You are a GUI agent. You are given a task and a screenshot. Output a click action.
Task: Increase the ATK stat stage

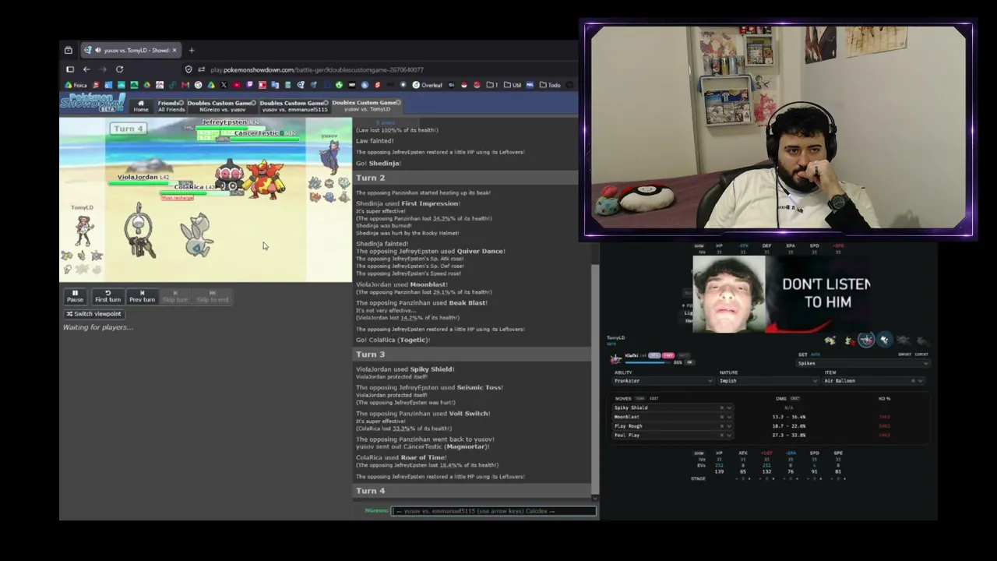pos(749,478)
